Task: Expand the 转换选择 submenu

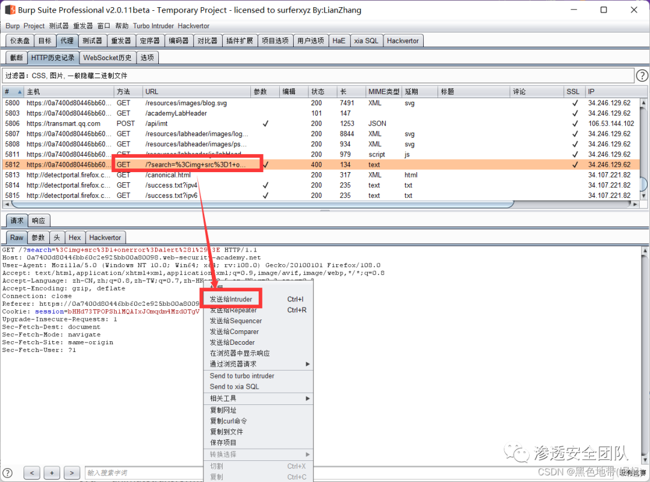Action: pyautogui.click(x=258, y=454)
